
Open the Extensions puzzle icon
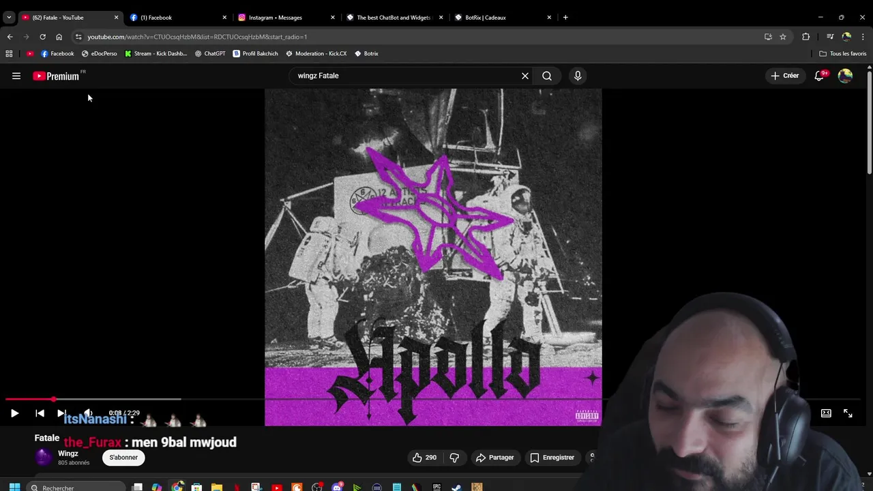coord(806,37)
